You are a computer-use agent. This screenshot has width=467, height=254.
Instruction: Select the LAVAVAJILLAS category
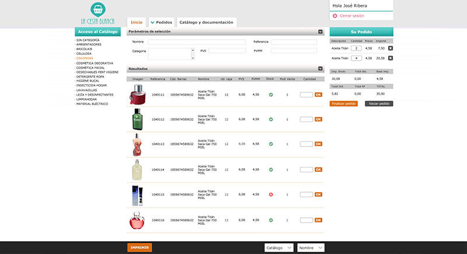coord(86,91)
